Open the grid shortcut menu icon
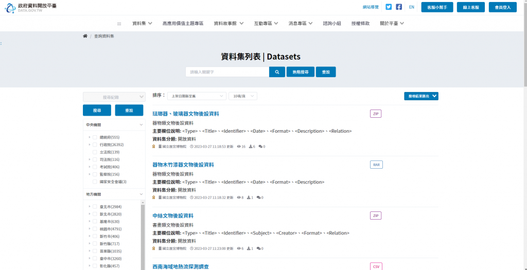 click(119, 24)
